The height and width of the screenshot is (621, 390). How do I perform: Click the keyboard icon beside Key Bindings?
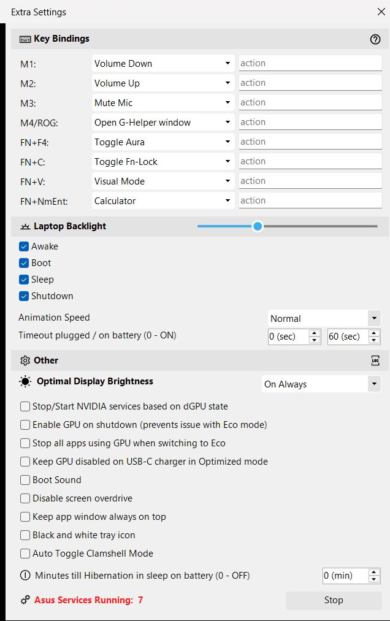[x=25, y=39]
